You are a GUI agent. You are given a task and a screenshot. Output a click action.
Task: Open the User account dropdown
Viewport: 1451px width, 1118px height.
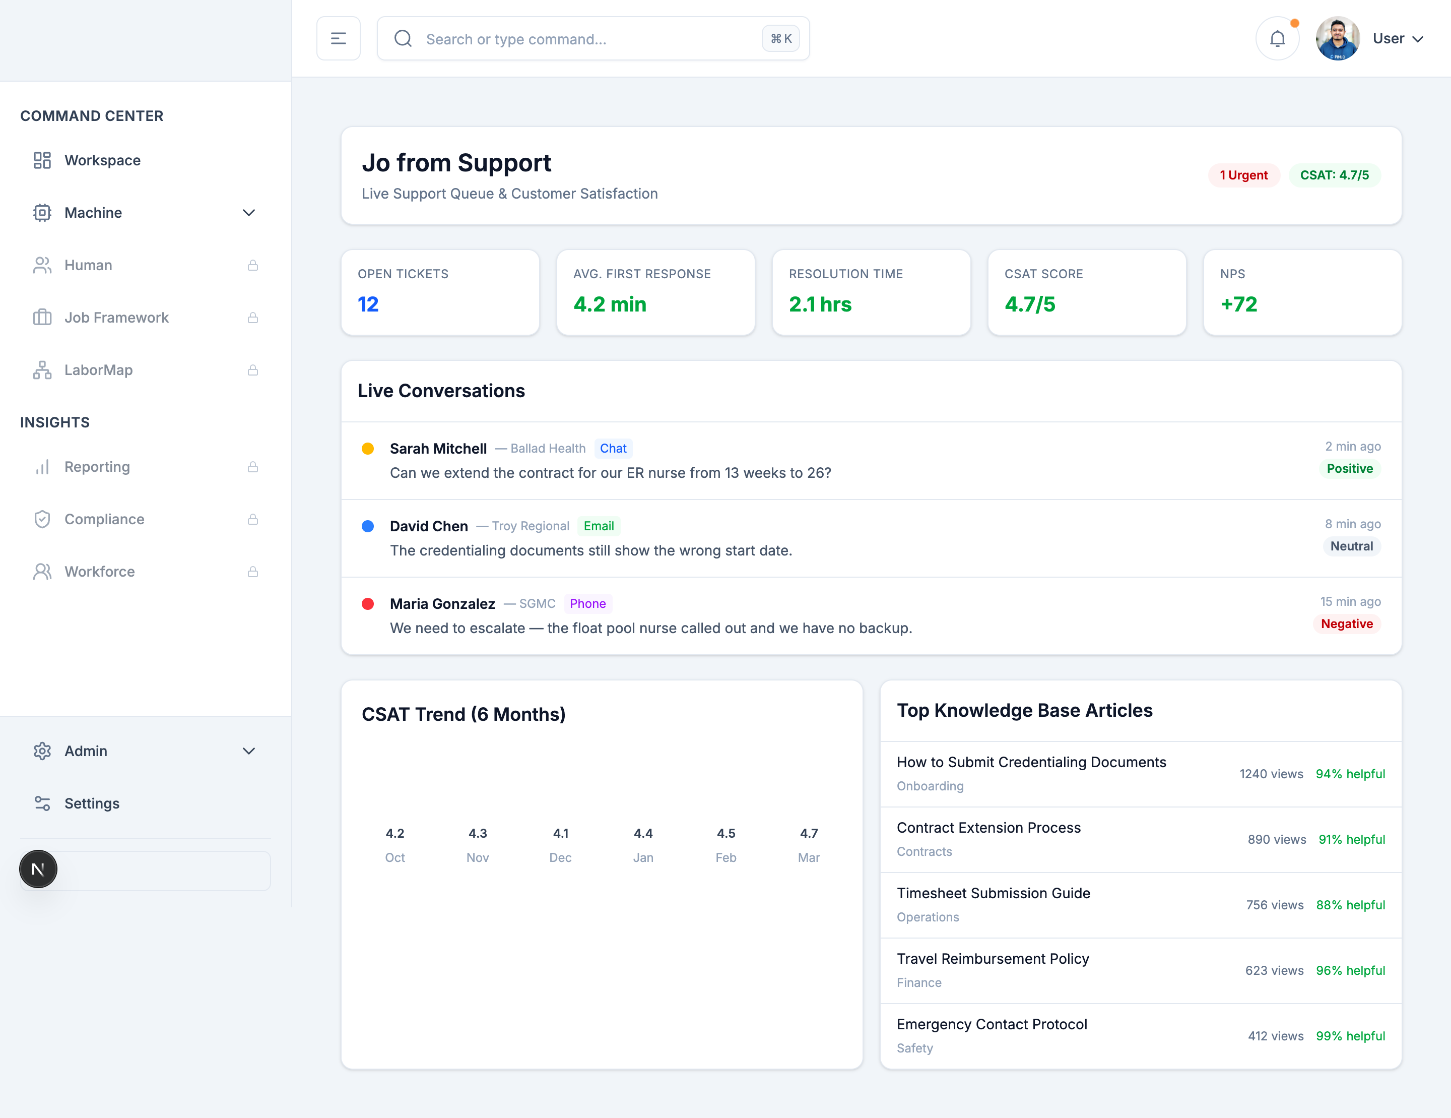click(x=1398, y=38)
